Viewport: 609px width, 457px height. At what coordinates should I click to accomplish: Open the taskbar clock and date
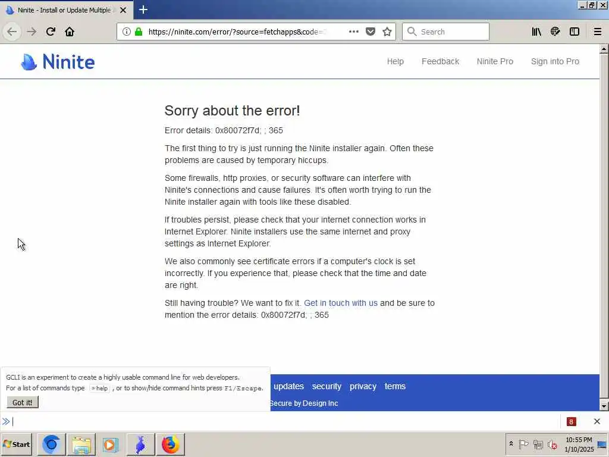point(579,445)
